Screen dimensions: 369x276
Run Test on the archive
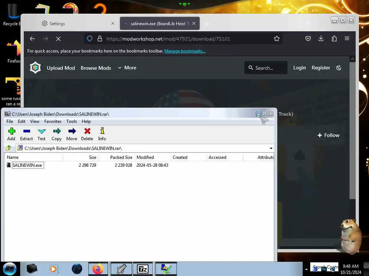coord(41,134)
